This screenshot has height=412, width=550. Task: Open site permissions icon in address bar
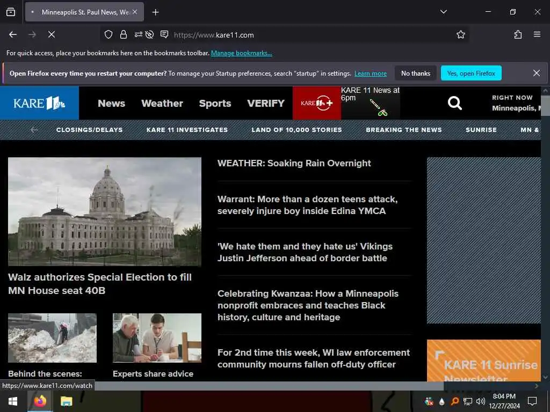click(138, 34)
